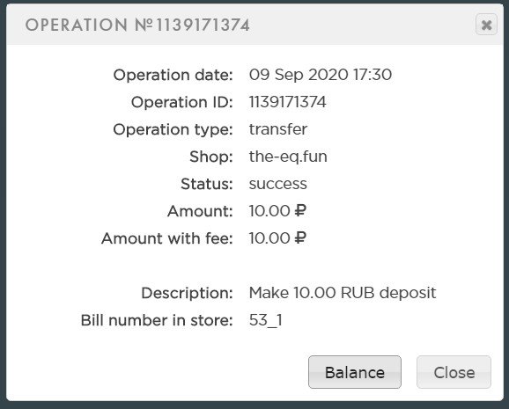Click the Bill number in store label
The image size is (509, 409).
(157, 320)
